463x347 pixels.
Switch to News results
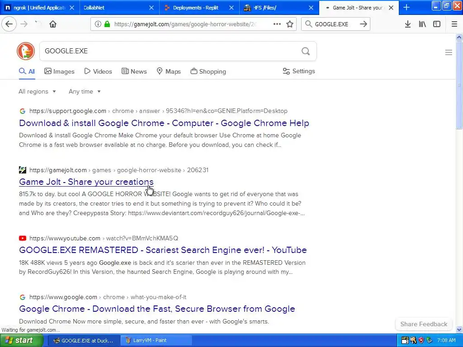coord(134,71)
